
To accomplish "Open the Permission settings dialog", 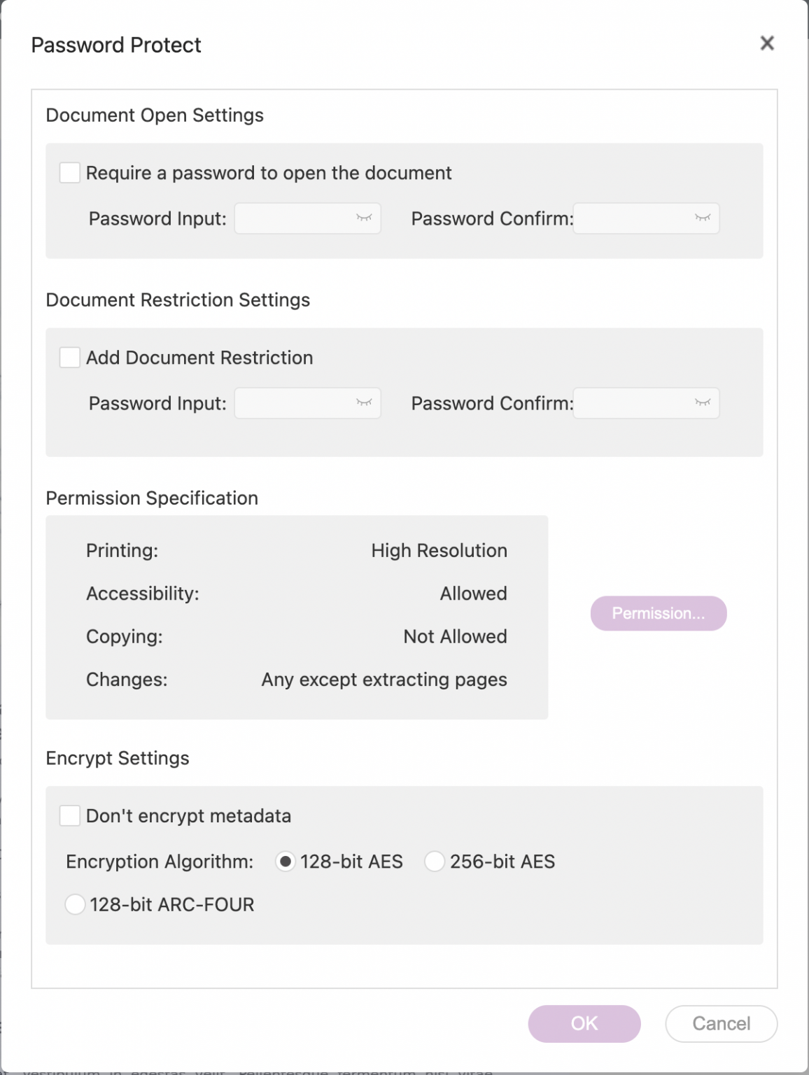I will pyautogui.click(x=659, y=613).
